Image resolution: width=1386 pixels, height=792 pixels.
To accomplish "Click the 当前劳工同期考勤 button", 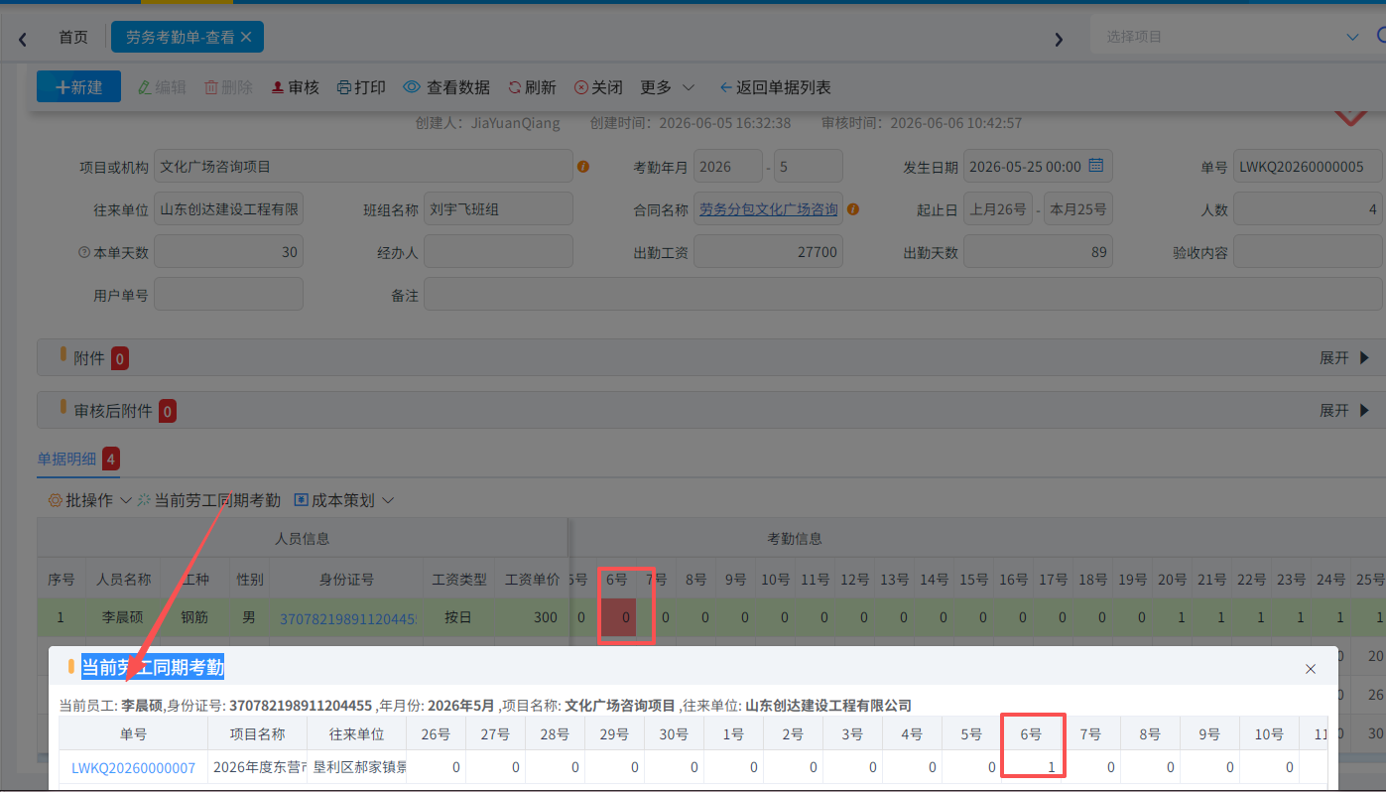I will 208,500.
